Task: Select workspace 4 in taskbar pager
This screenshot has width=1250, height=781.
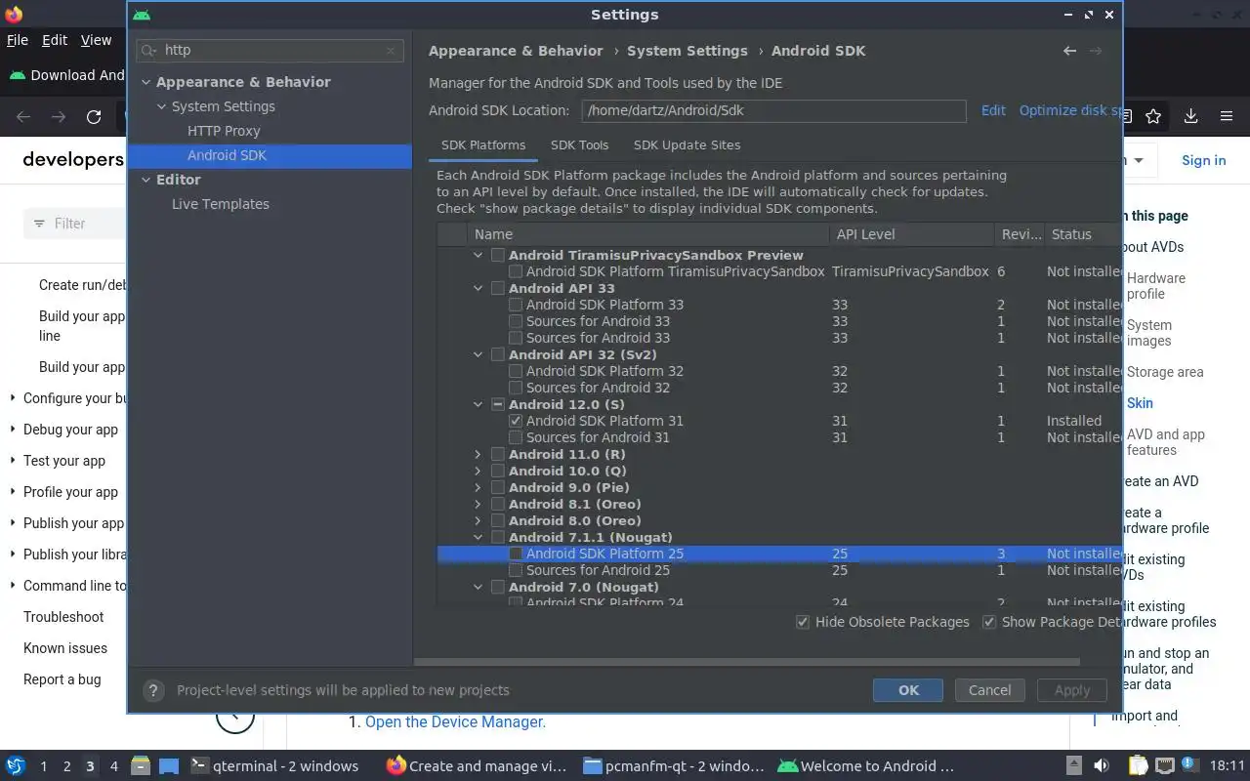Action: 113,766
